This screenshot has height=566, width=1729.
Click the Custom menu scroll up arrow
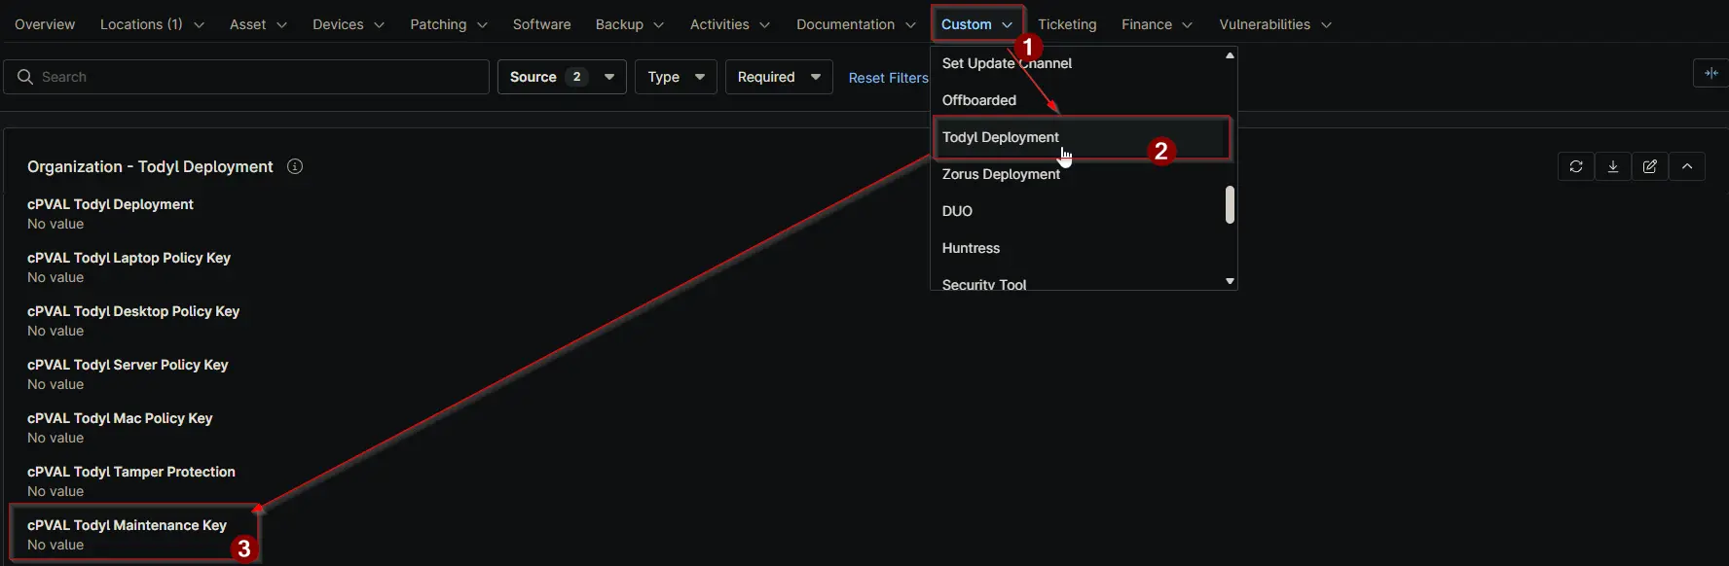[1230, 55]
